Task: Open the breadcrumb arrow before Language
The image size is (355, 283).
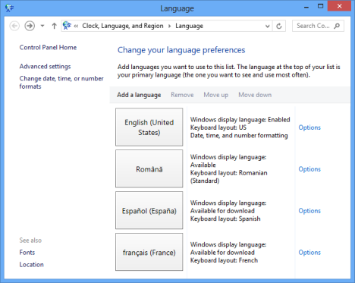Action: 169,26
